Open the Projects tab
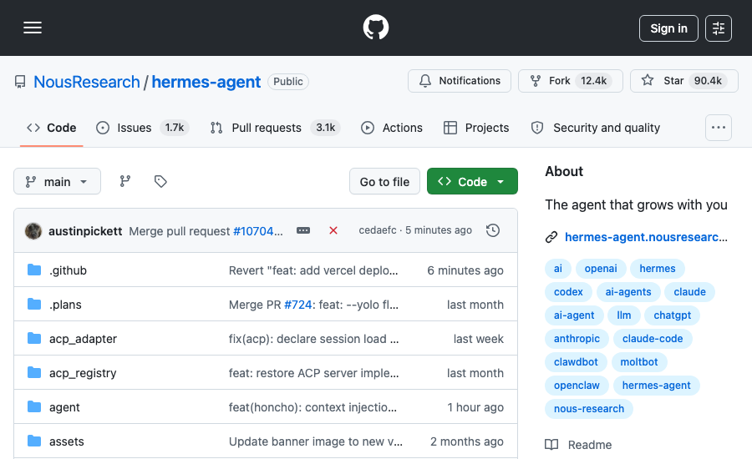The height and width of the screenshot is (459, 752). coord(476,128)
